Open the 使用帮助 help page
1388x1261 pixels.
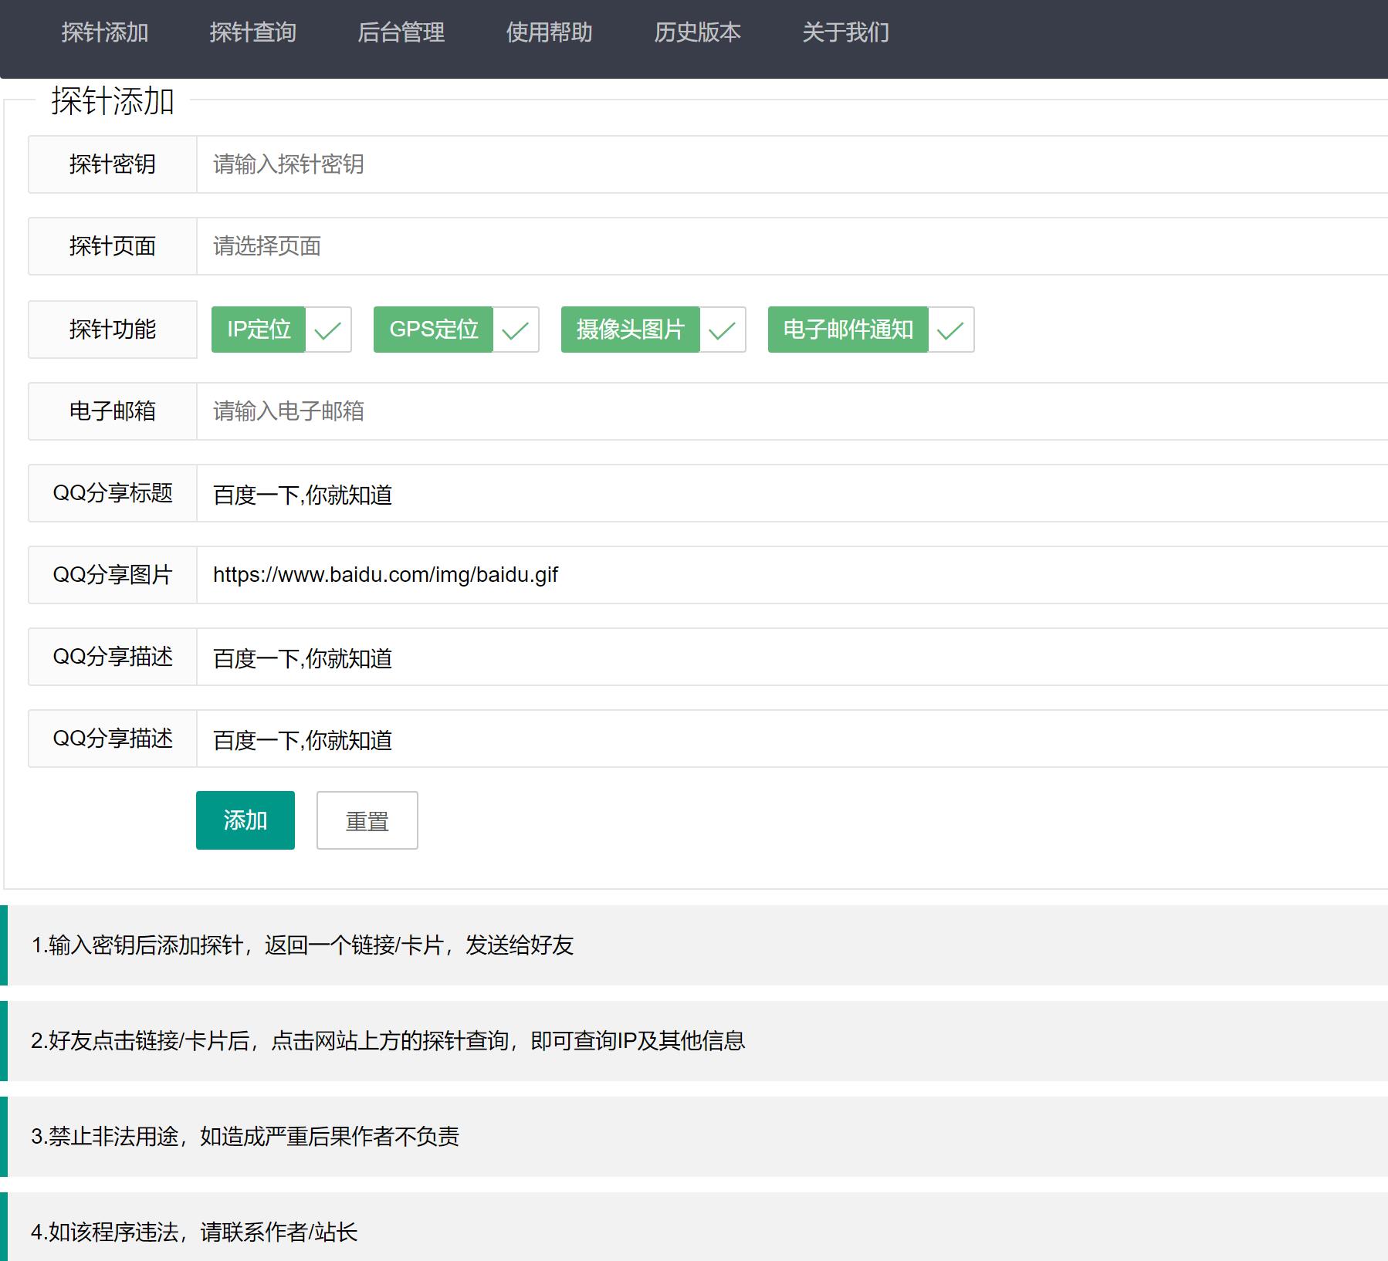[x=548, y=33]
